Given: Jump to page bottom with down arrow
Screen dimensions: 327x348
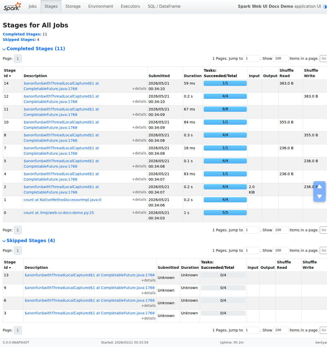Looking at the screenshot, I should click(320, 196).
